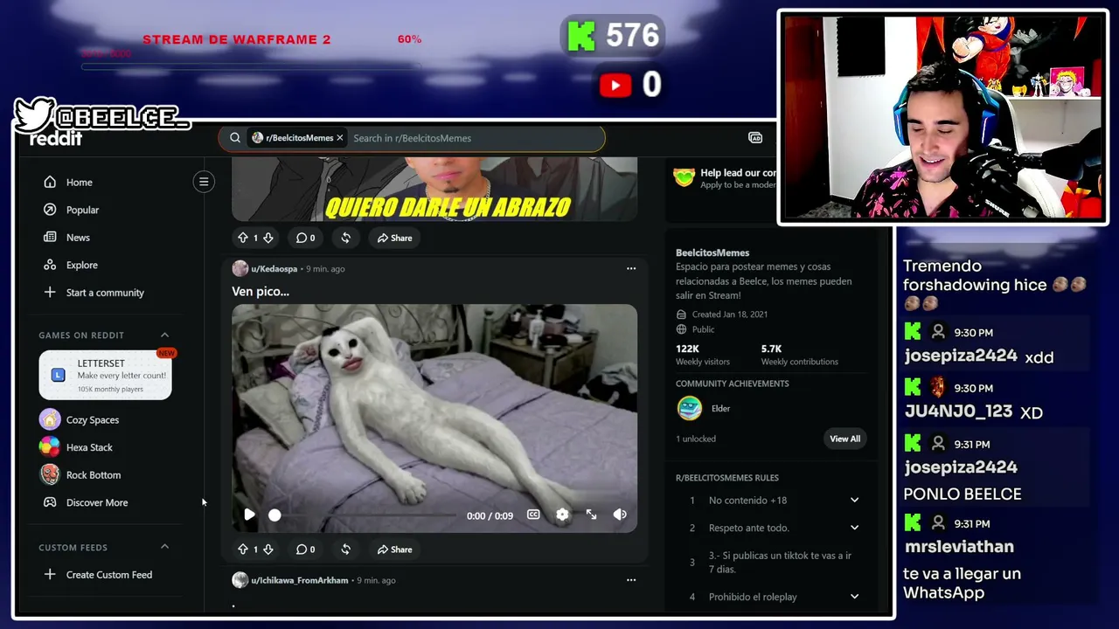Give award on the Ven pico post
The width and height of the screenshot is (1119, 629).
[x=346, y=550]
